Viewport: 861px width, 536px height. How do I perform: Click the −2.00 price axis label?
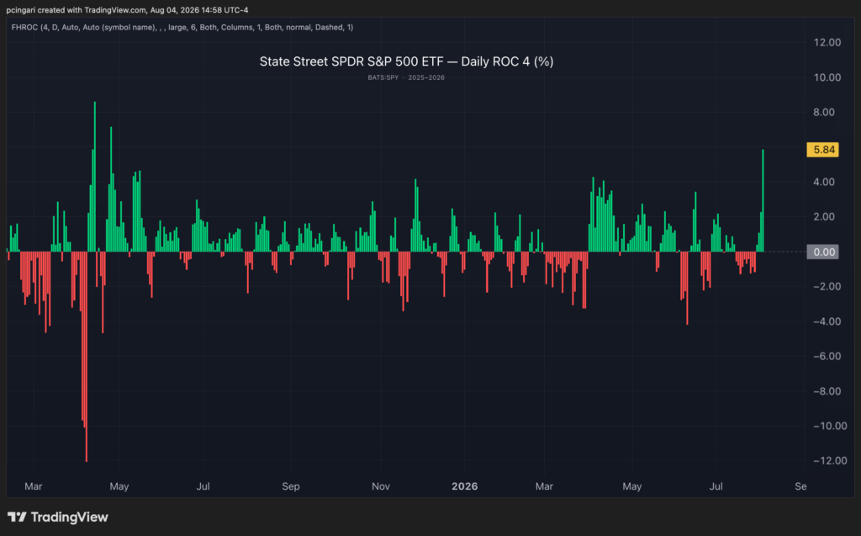tap(827, 286)
